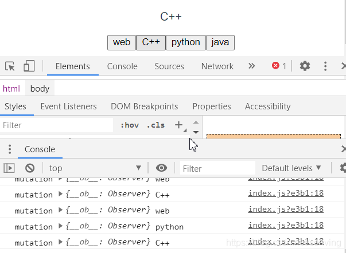Select the inspect element picker icon

pos(10,66)
